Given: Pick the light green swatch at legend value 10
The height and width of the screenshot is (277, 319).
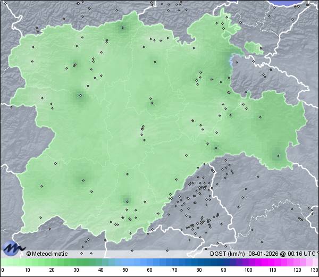Looking at the screenshot, I should (x=27, y=263).
